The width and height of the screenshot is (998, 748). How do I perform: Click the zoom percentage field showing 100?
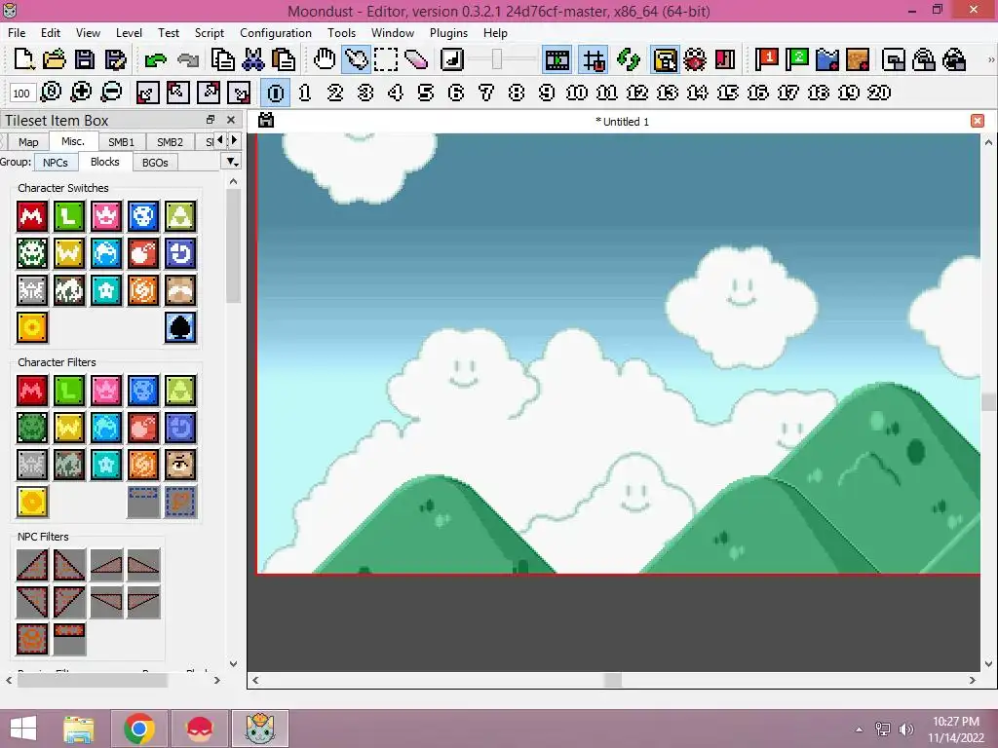(21, 93)
